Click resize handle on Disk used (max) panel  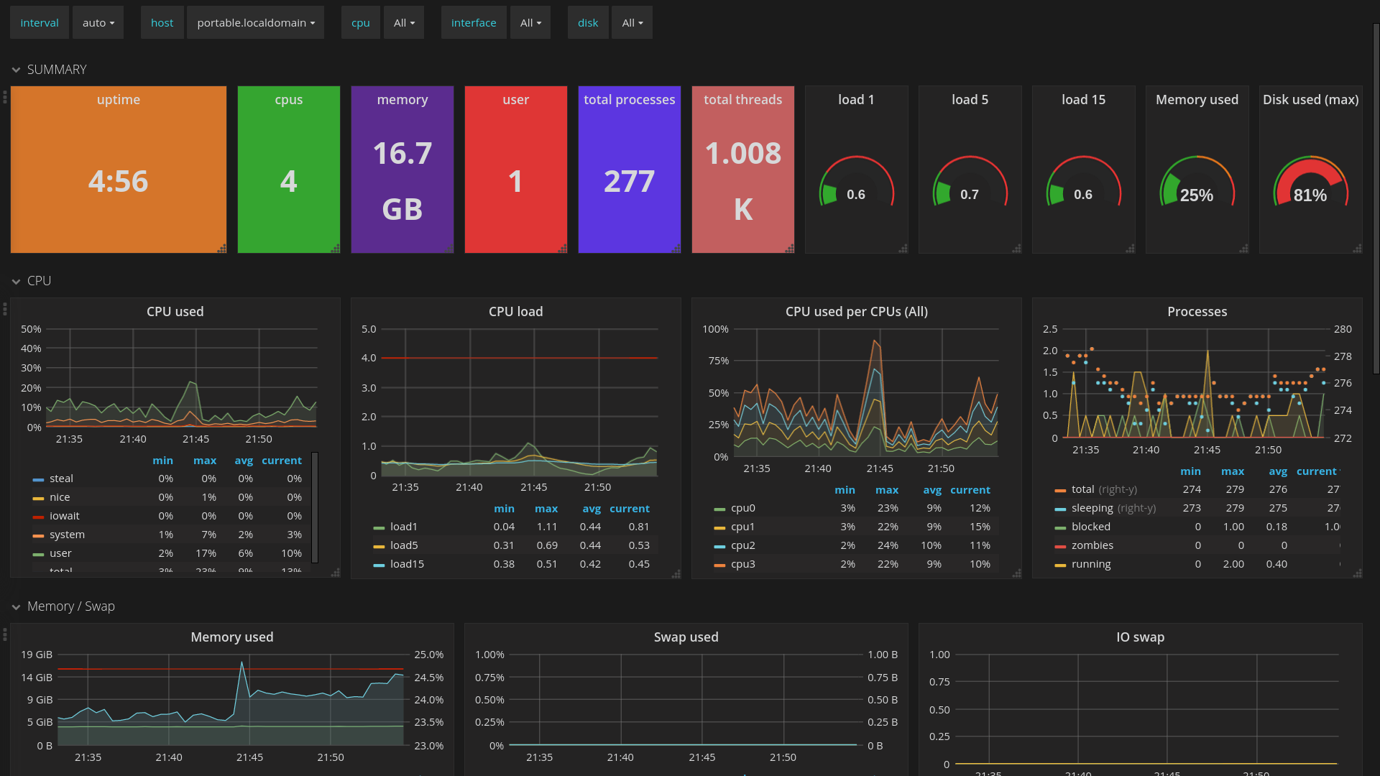1358,249
